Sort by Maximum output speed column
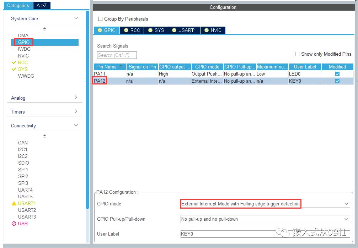The height and width of the screenshot is (248, 358). tap(272, 67)
